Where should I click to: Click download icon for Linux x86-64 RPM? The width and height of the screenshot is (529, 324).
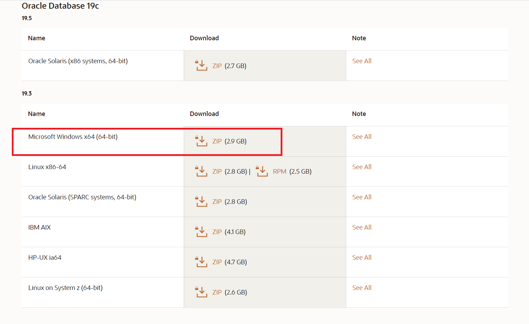[x=262, y=171]
